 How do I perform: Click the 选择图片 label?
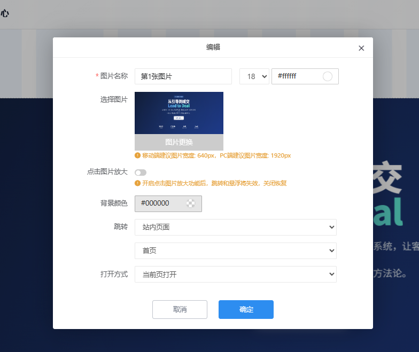pyautogui.click(x=114, y=99)
